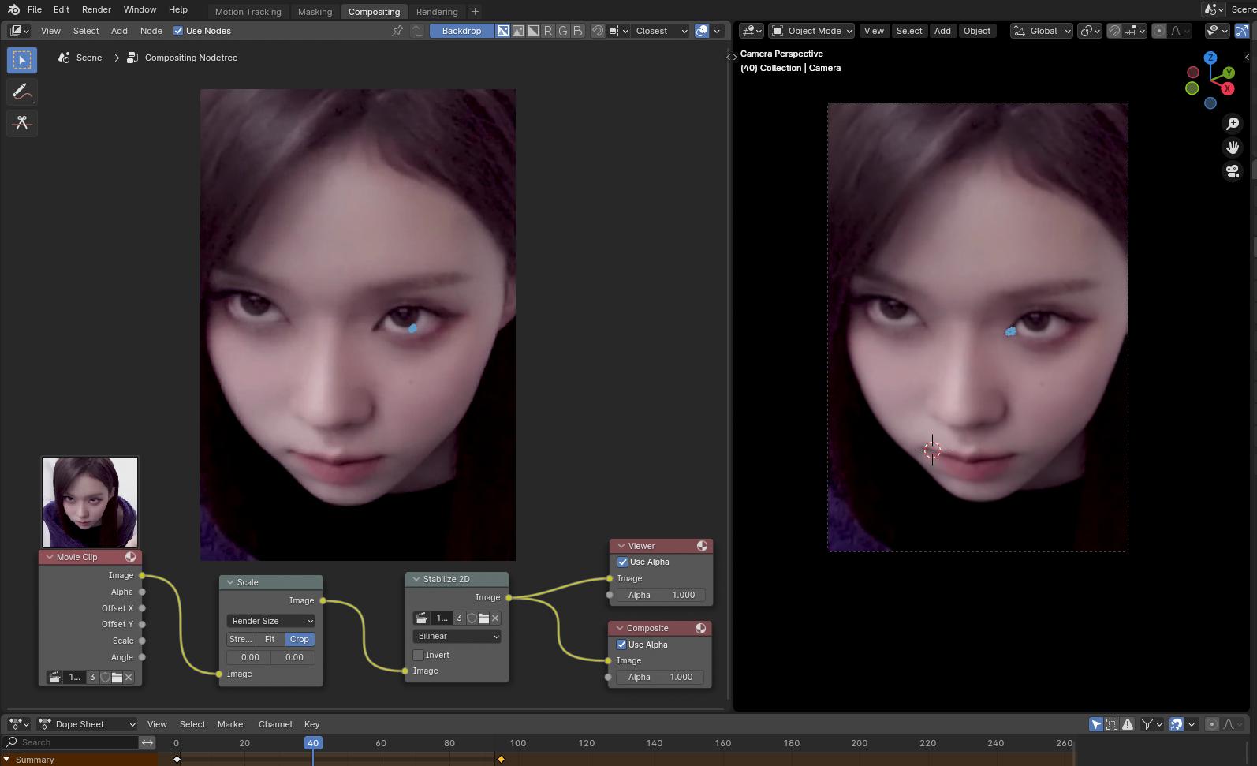Open the Dope Sheet mode dropdown
This screenshot has width=1257, height=766.
click(87, 724)
